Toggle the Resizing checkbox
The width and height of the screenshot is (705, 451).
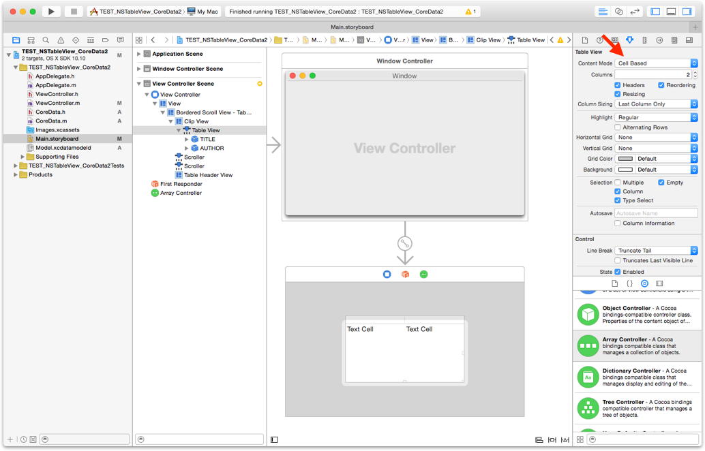click(617, 94)
